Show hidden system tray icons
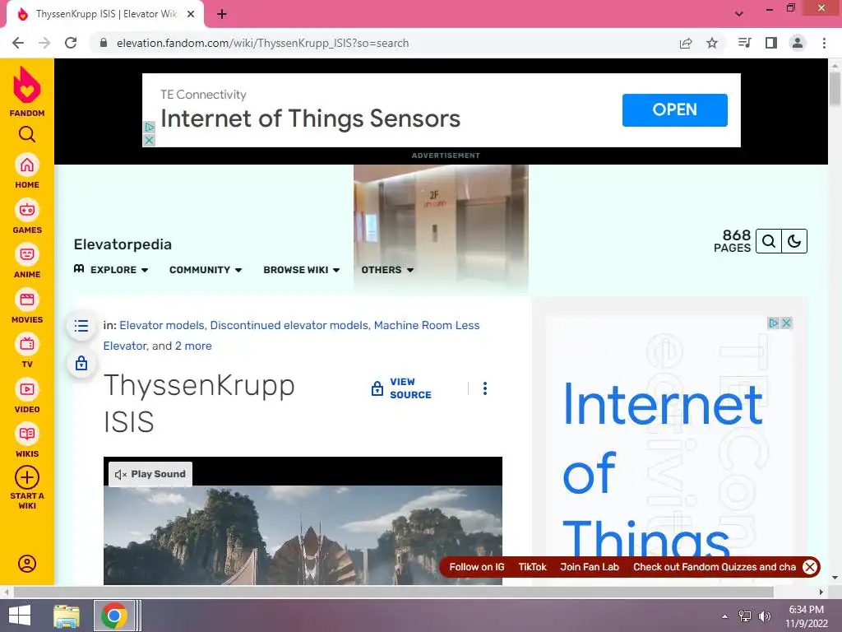Screen dimensions: 842x632 pos(725,616)
